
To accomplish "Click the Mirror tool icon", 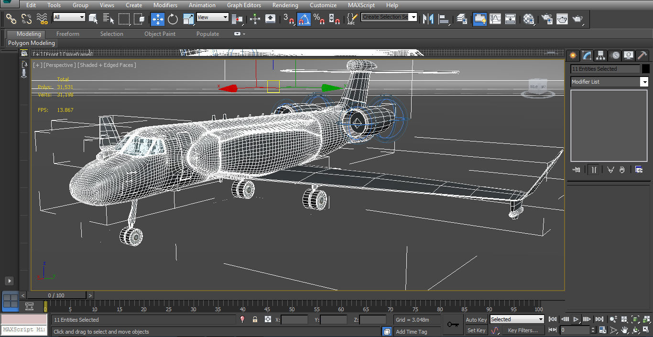I will [428, 19].
